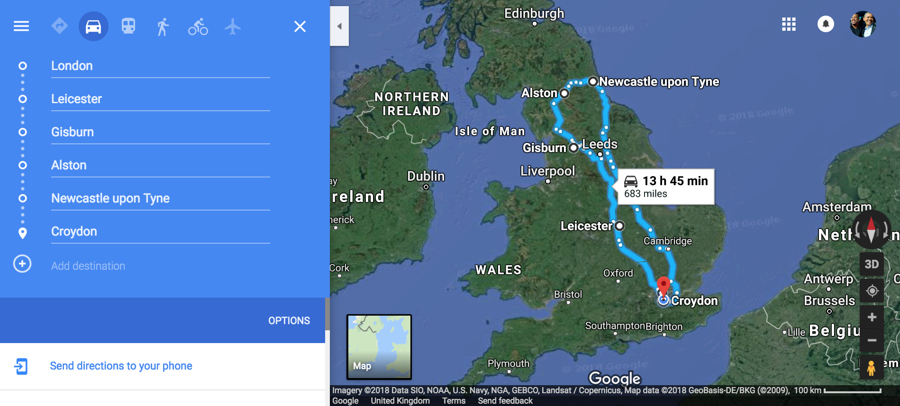This screenshot has height=406, width=900.
Task: Send directions to your phone
Action: coord(121,366)
